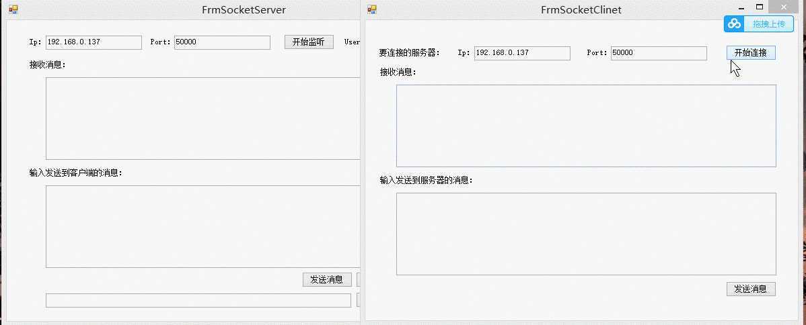Click the 输入发送到服务器的消息 label
The width and height of the screenshot is (806, 325).
(x=426, y=180)
